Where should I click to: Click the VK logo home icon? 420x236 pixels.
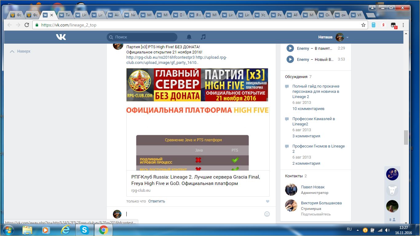pos(61,37)
